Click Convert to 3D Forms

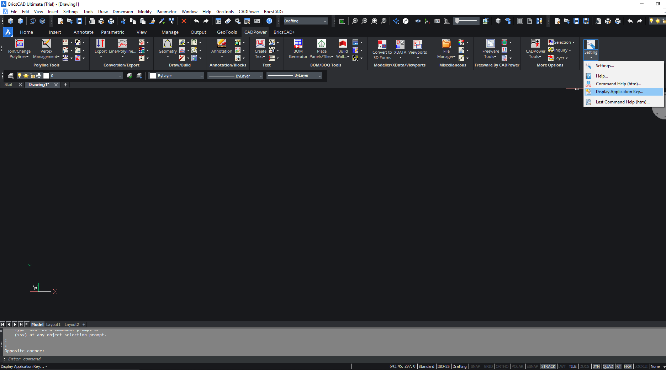click(x=382, y=50)
